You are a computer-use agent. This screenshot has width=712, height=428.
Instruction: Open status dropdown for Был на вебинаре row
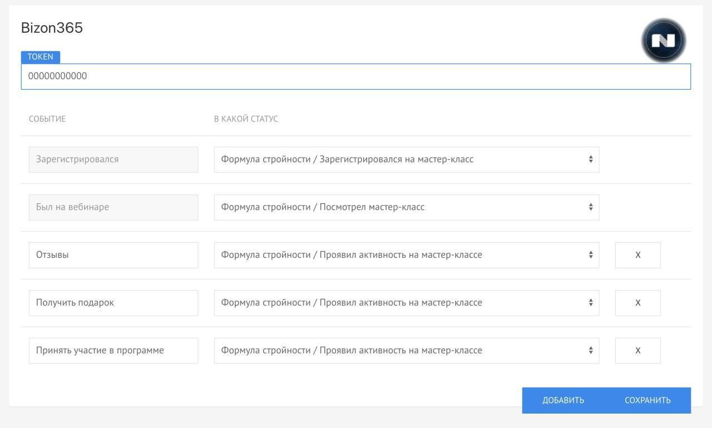[x=407, y=207]
